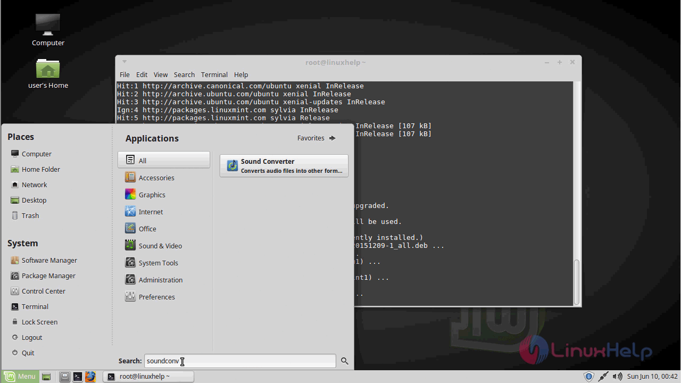Open the terminal Help menu
681x383 pixels.
(x=241, y=74)
